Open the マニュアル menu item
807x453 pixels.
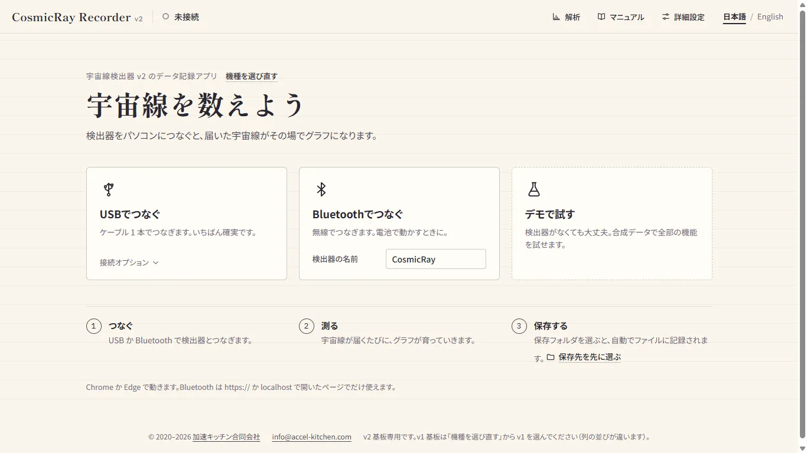click(x=620, y=17)
